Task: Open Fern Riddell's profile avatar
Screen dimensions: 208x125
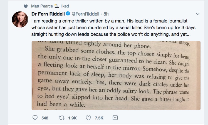Action: pyautogui.click(x=19, y=20)
